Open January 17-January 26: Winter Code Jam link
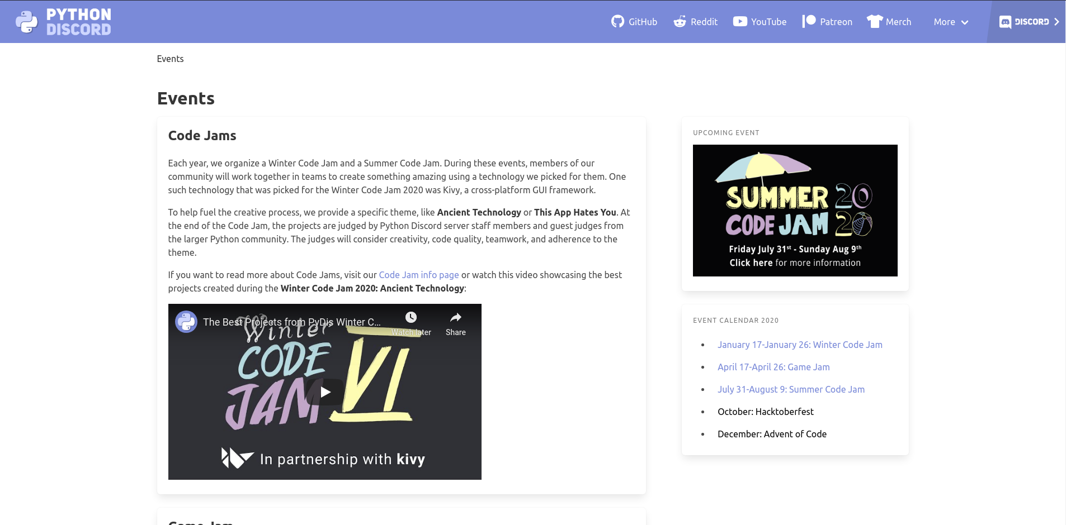This screenshot has width=1066, height=525. (800, 345)
